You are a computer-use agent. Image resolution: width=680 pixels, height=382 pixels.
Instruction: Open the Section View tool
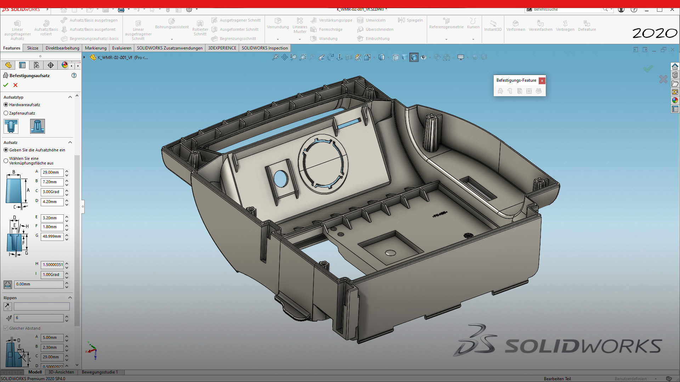coord(348,57)
